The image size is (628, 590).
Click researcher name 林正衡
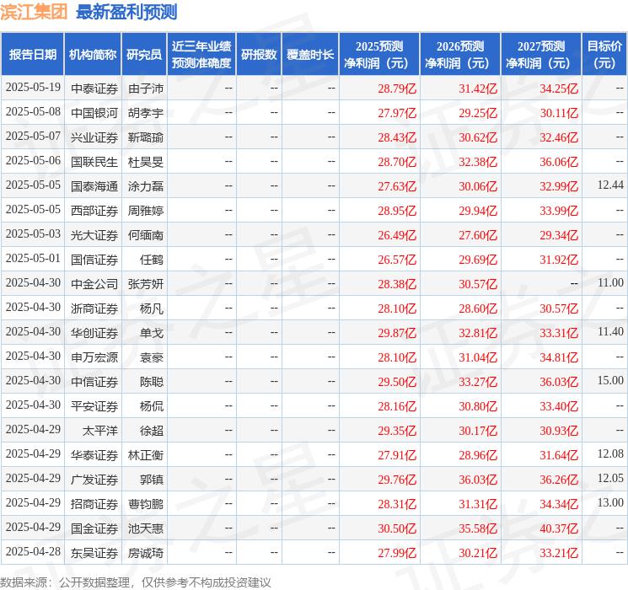146,455
